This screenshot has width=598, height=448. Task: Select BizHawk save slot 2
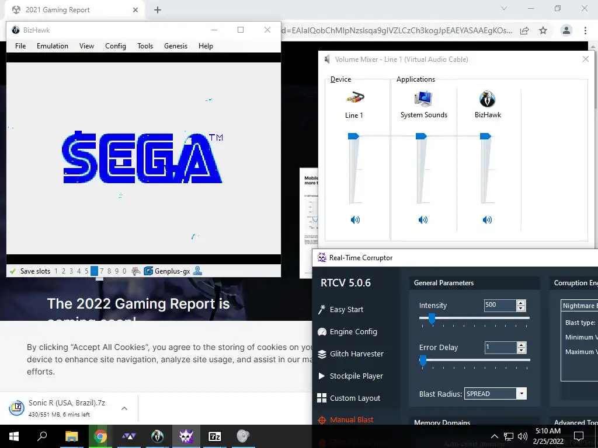coord(64,271)
